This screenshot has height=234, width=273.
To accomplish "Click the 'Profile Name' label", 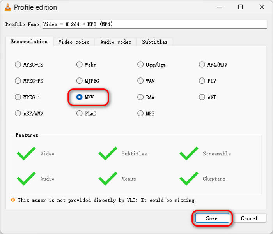I will pos(22,25).
